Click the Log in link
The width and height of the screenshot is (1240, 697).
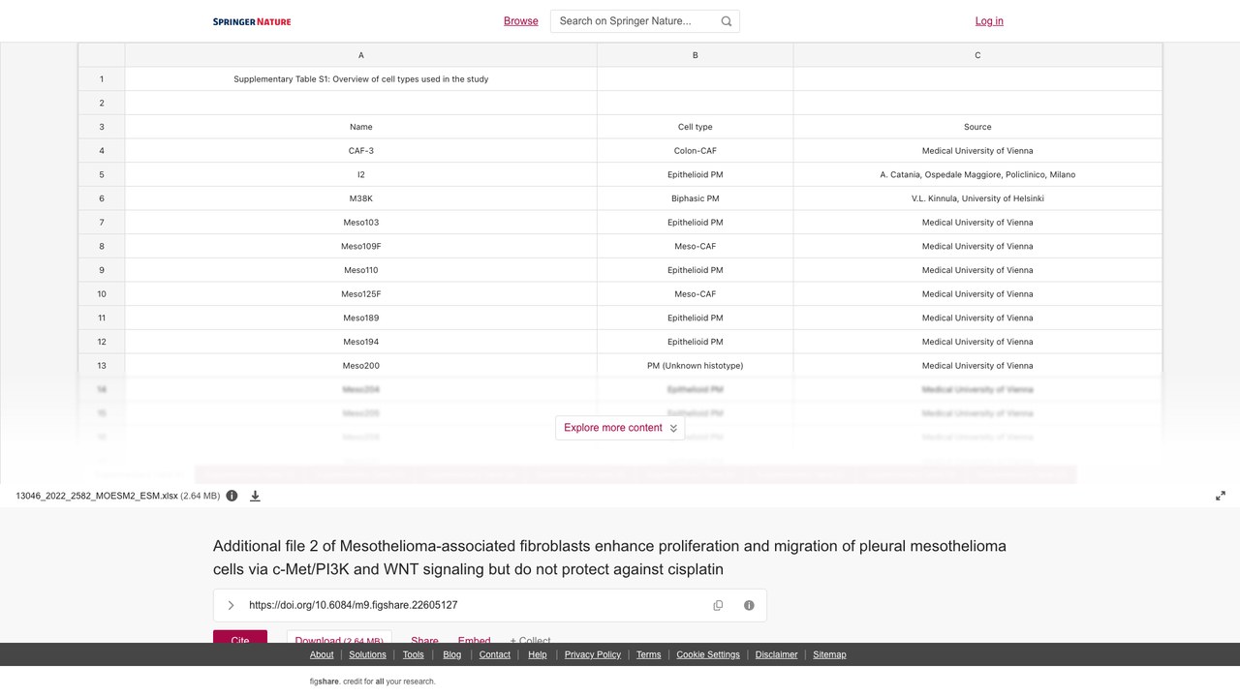pos(989,21)
